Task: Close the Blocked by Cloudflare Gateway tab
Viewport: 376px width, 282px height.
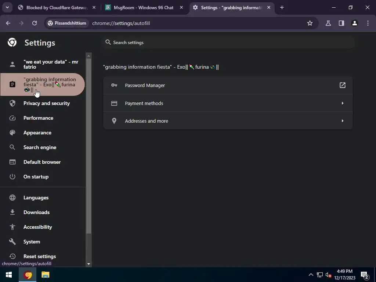Action: pyautogui.click(x=94, y=7)
